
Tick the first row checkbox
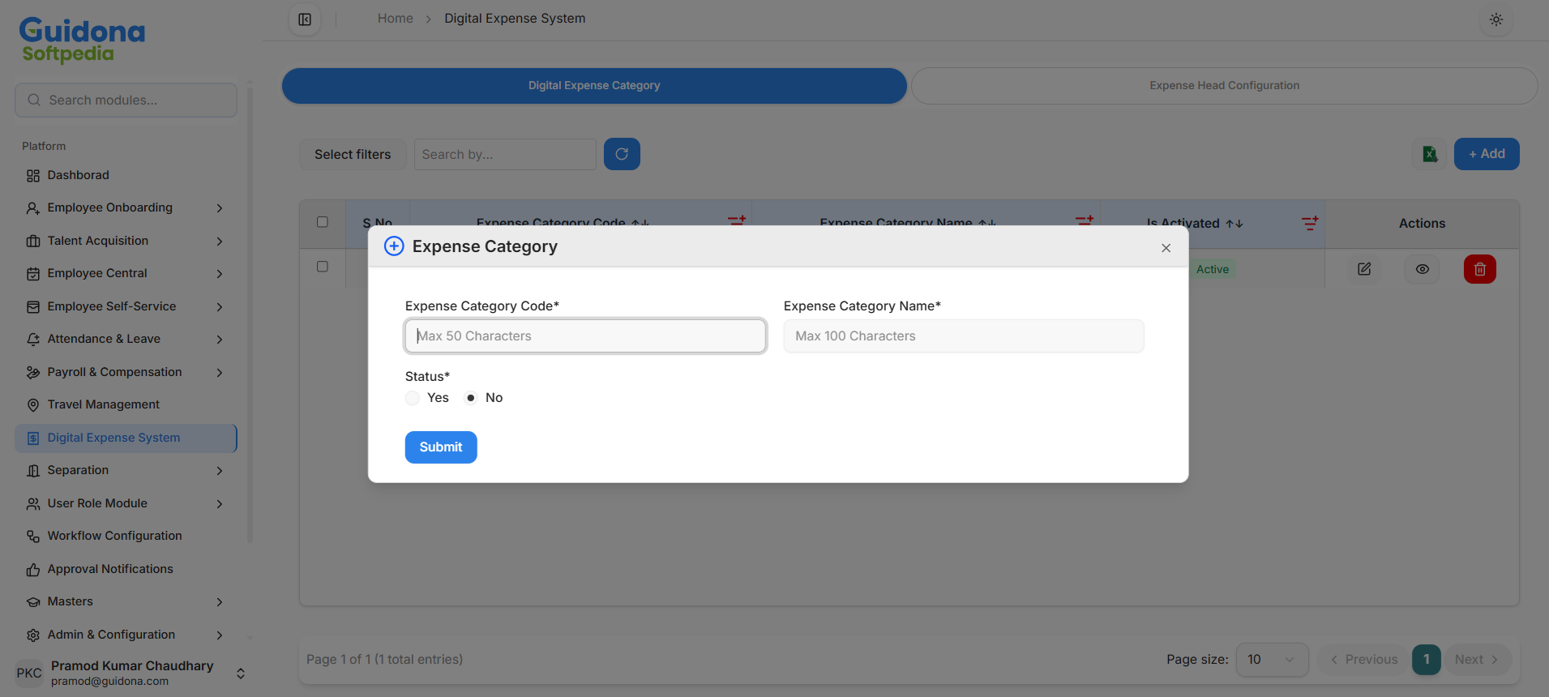(323, 267)
